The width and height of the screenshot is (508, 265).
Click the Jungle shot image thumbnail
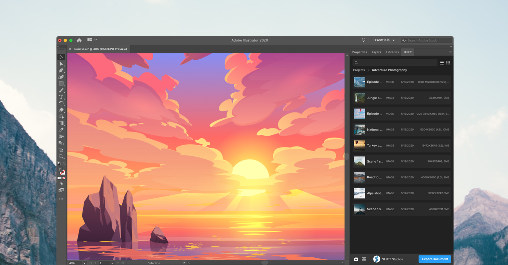point(359,98)
